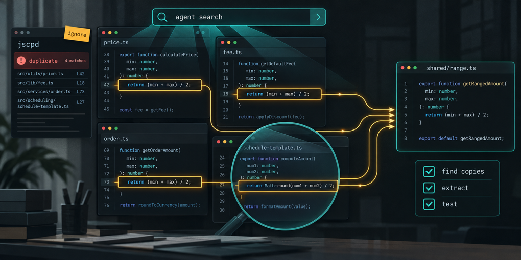Click line number 21 in fee.ts
The width and height of the screenshot is (521, 260).
[x=226, y=117]
